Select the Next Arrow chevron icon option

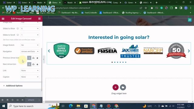pos(29,64)
